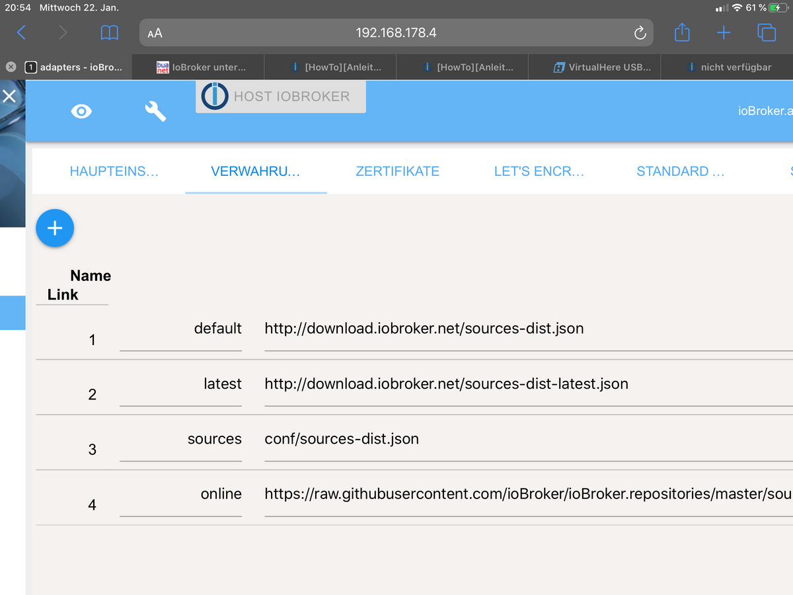The image size is (793, 595).
Task: Show all tabs overview icon
Action: click(x=767, y=32)
